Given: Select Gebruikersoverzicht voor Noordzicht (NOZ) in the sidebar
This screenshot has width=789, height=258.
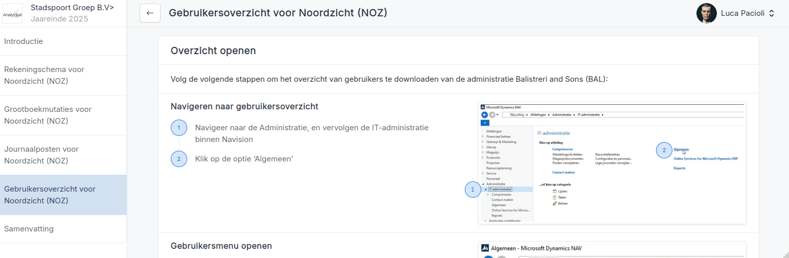Looking at the screenshot, I should click(x=63, y=195).
